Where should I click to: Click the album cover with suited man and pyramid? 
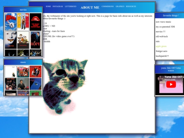[23, 84]
